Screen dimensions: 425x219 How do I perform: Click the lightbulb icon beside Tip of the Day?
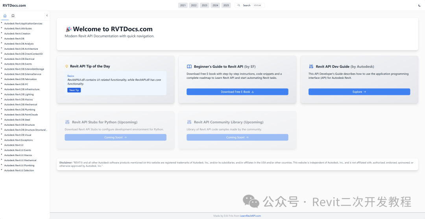point(67,66)
